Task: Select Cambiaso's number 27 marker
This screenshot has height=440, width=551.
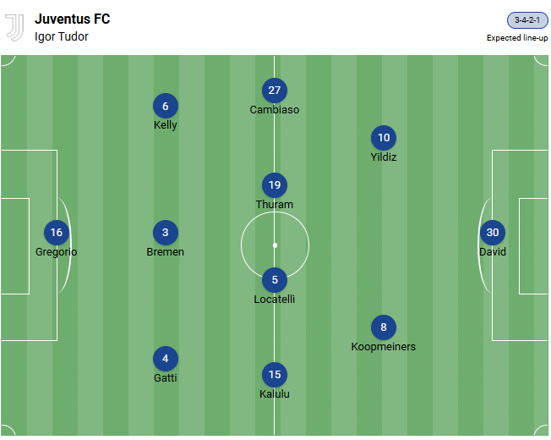Action: tap(275, 91)
